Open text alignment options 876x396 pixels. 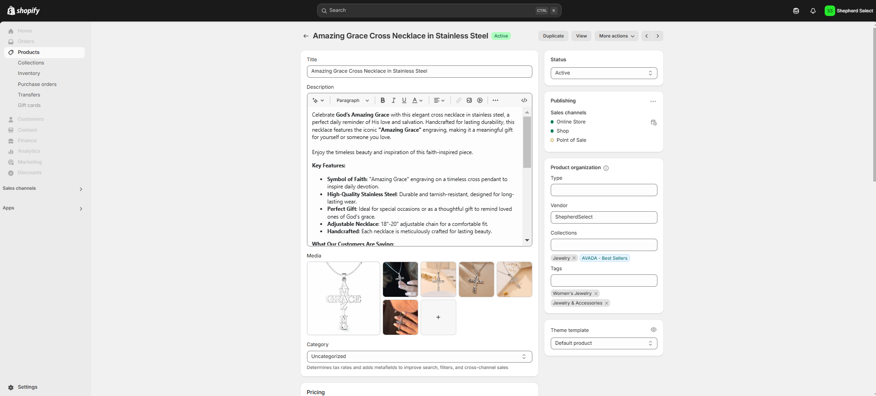pyautogui.click(x=439, y=101)
